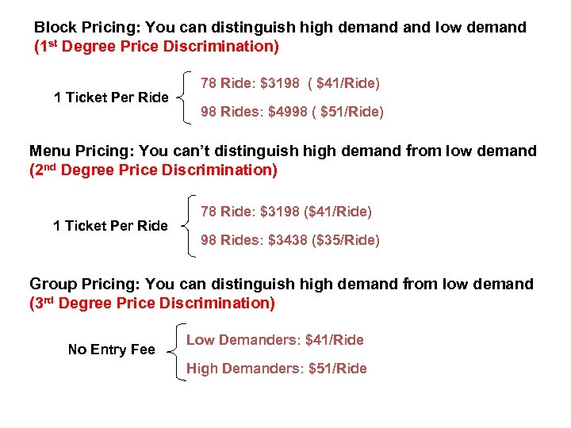
Task: Select the red '(1st Degree Price Discrimination)' text
Action: (156, 47)
